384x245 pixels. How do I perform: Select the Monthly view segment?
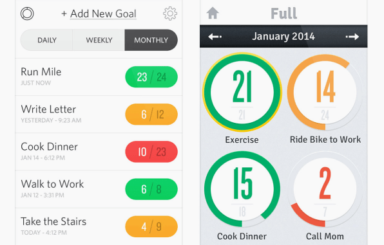click(x=151, y=40)
